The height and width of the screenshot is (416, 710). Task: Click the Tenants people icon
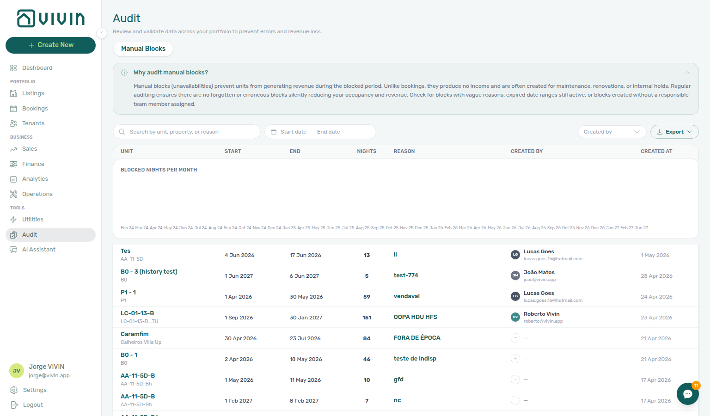pyautogui.click(x=13, y=123)
